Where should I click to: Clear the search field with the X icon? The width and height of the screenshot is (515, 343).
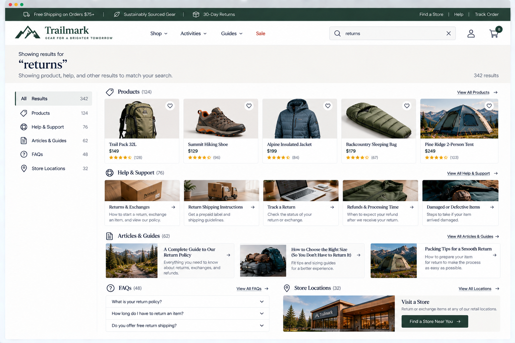pos(449,33)
